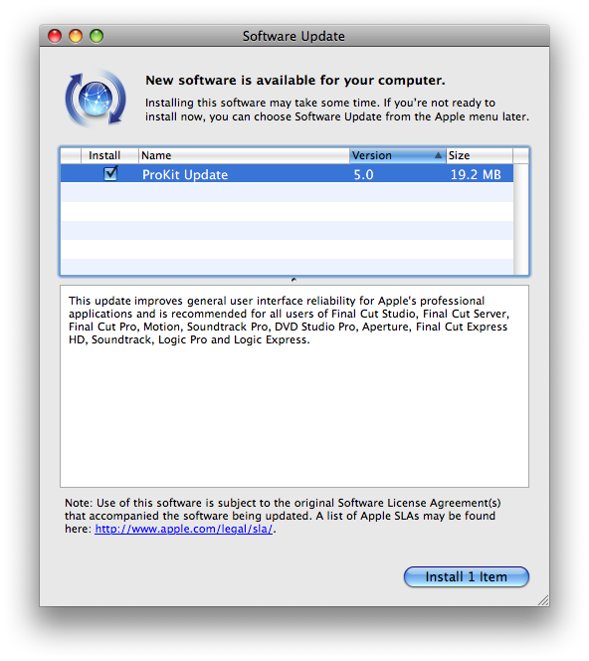This screenshot has width=589, height=661.
Task: Click the window resize grip corner
Action: click(543, 600)
